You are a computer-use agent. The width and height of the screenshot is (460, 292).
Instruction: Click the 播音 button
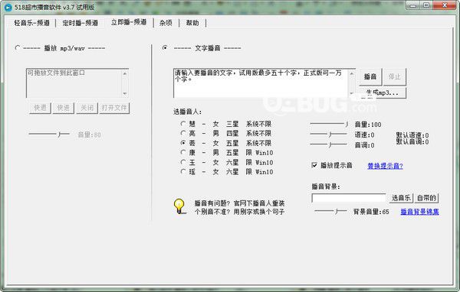[370, 76]
